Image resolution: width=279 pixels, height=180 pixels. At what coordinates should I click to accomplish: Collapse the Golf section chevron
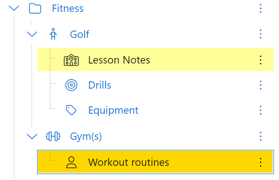[x=32, y=34]
